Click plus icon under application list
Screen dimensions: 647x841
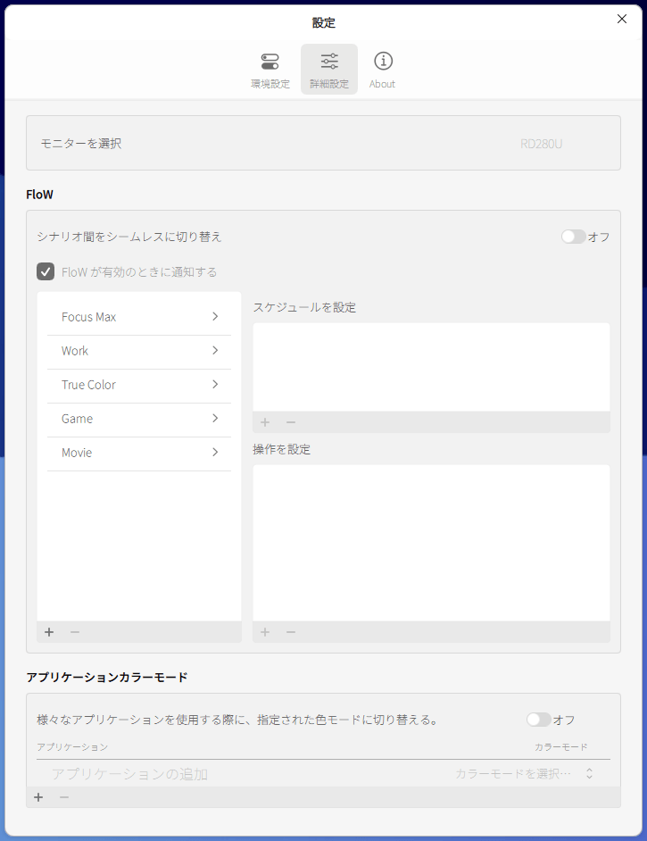tap(38, 796)
